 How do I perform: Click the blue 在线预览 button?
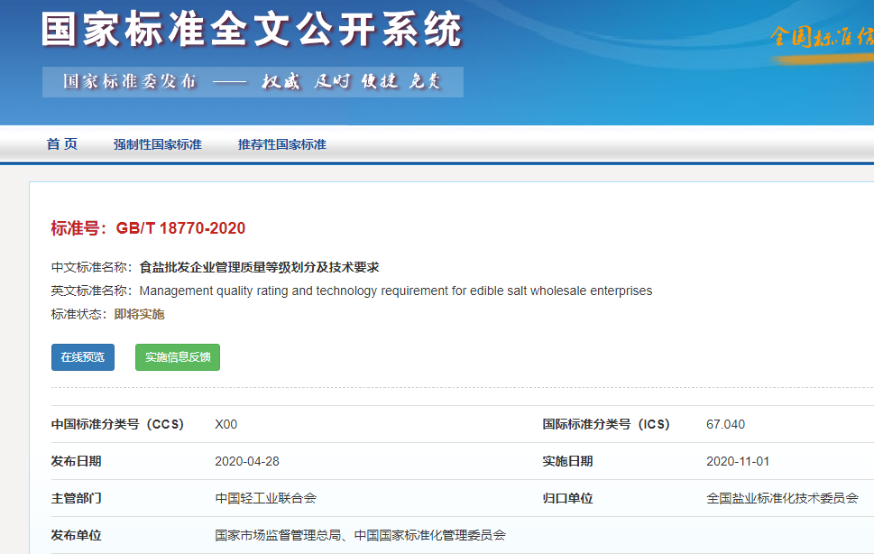click(x=83, y=357)
